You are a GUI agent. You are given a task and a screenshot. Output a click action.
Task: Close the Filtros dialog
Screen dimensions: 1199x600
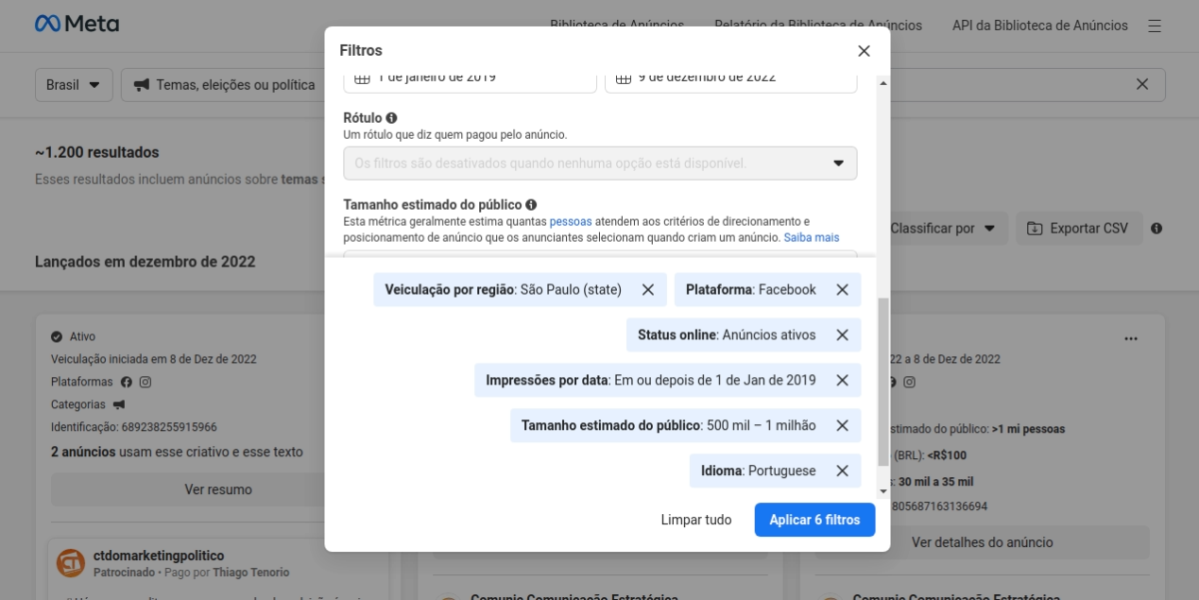pos(864,51)
